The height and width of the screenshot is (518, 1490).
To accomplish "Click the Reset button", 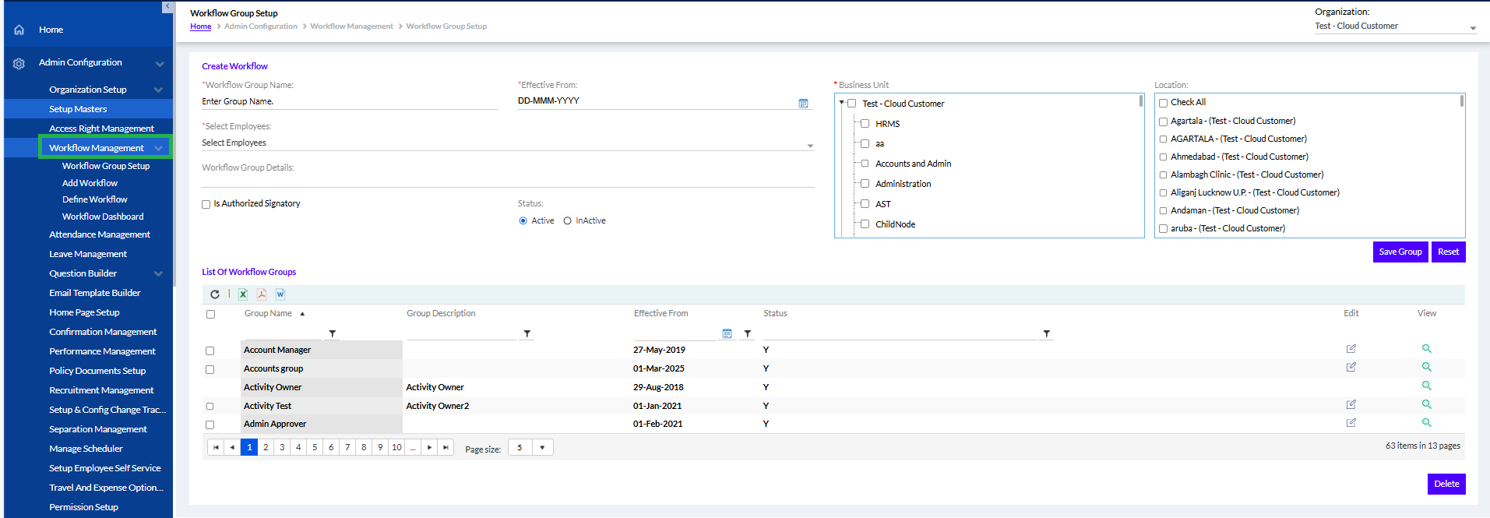I will click(1449, 252).
